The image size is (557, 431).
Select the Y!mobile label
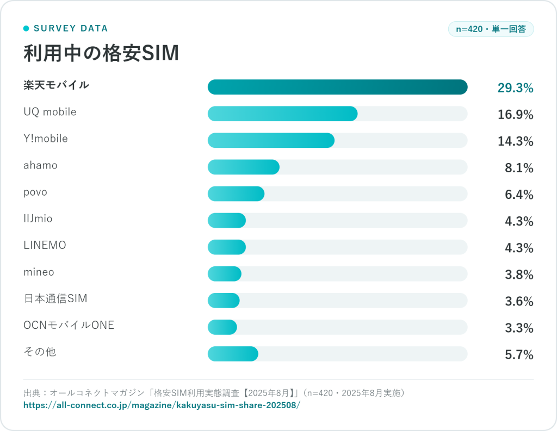(46, 139)
